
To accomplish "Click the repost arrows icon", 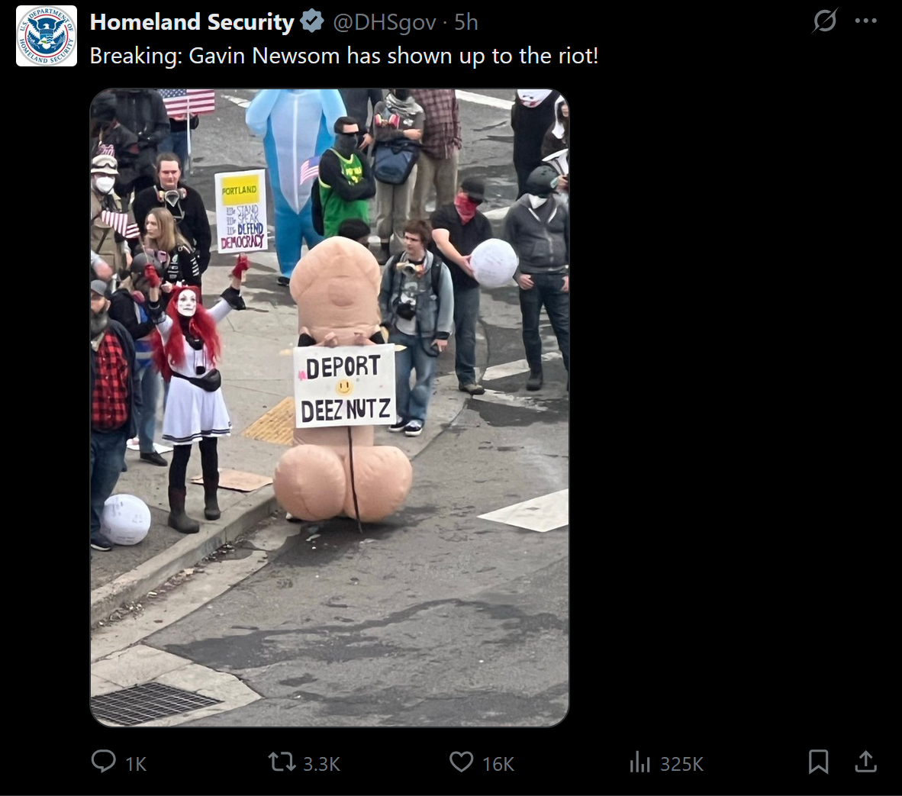I will [282, 762].
